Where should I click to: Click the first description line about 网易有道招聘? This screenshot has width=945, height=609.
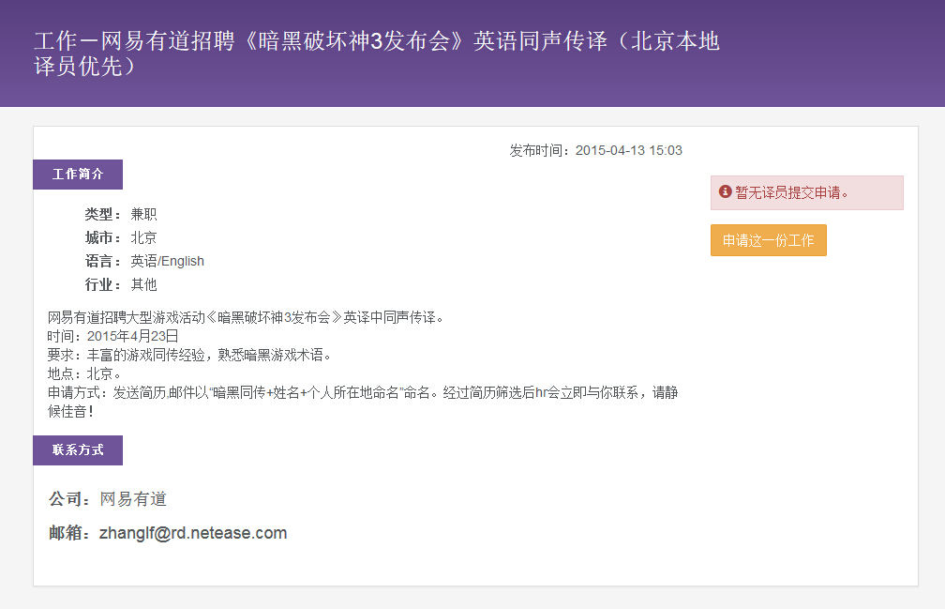pyautogui.click(x=245, y=317)
